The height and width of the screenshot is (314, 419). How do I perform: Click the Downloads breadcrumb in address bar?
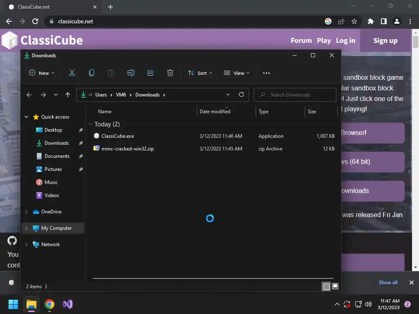click(x=147, y=95)
